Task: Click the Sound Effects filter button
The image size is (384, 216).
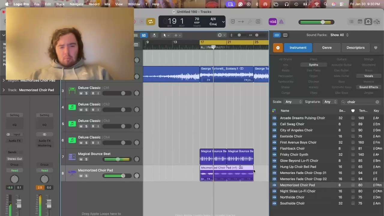Action: [x=369, y=87]
